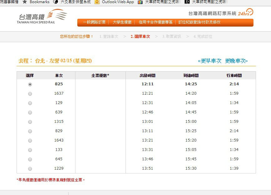The width and height of the screenshot is (271, 195).
Task: Click the 台灣高鐵網路訂票系統 title text
Action: (x=212, y=13)
